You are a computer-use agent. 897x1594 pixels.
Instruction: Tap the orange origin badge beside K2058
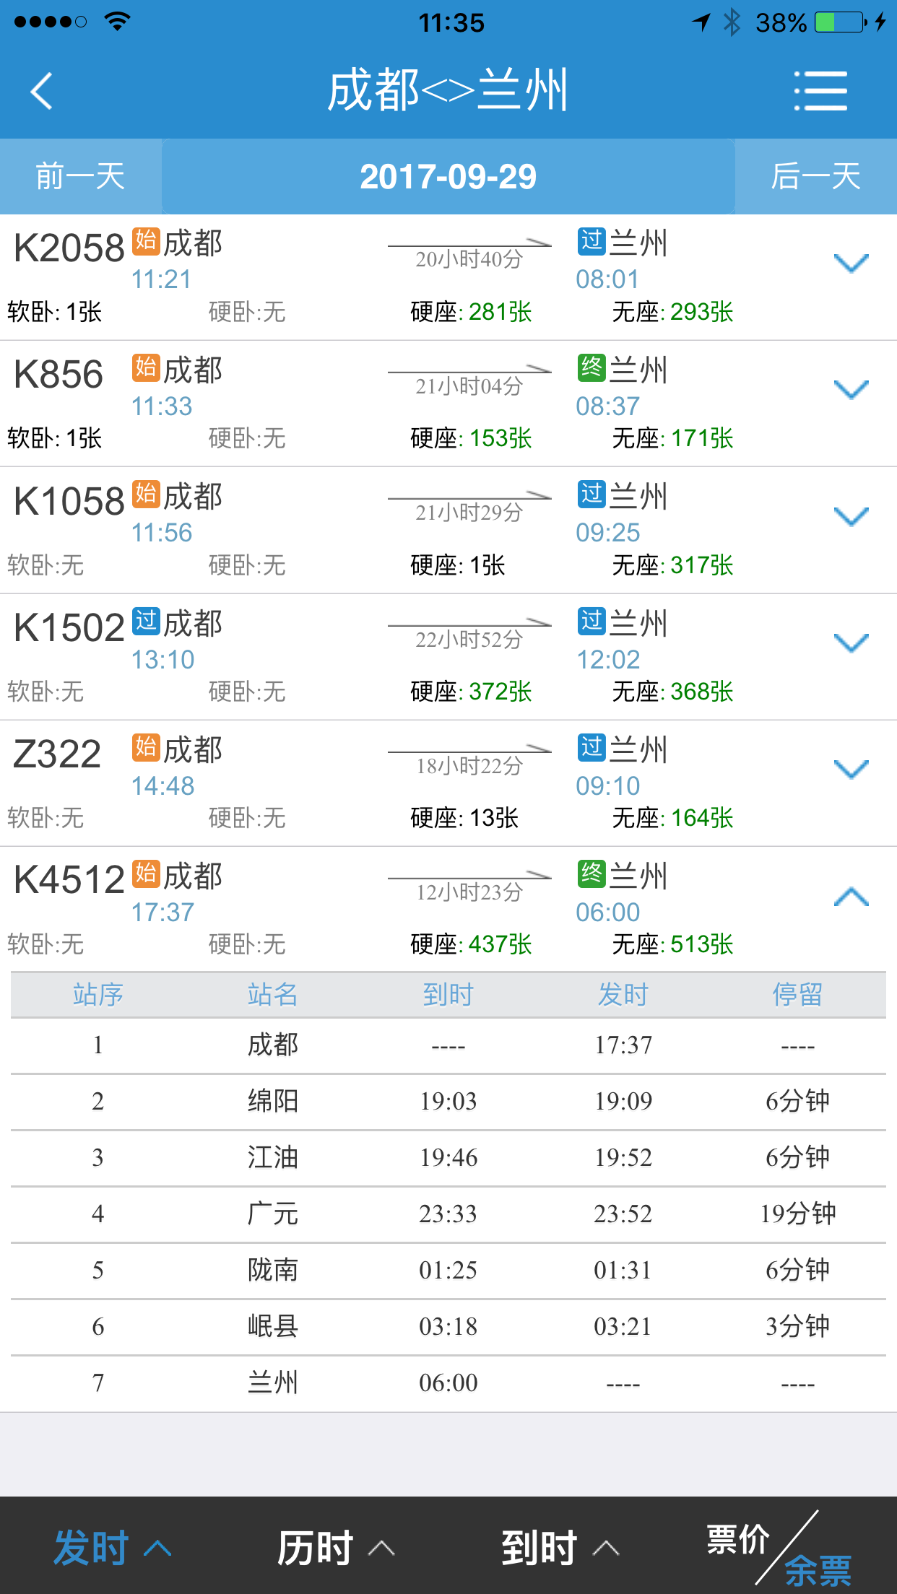click(145, 240)
